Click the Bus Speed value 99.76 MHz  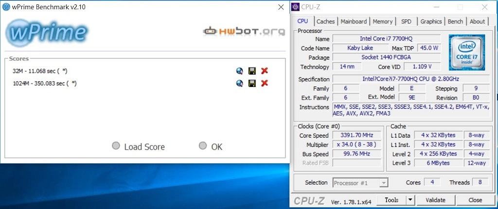pos(356,154)
